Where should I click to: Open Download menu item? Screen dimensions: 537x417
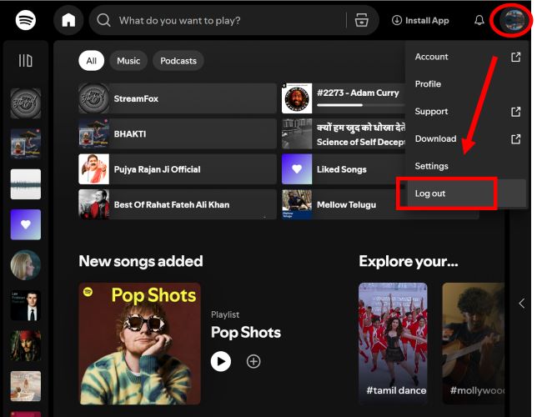click(466, 138)
